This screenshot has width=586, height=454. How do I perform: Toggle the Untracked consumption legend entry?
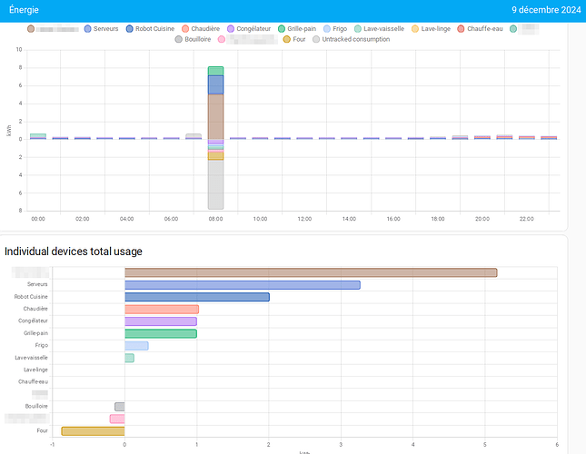point(352,39)
